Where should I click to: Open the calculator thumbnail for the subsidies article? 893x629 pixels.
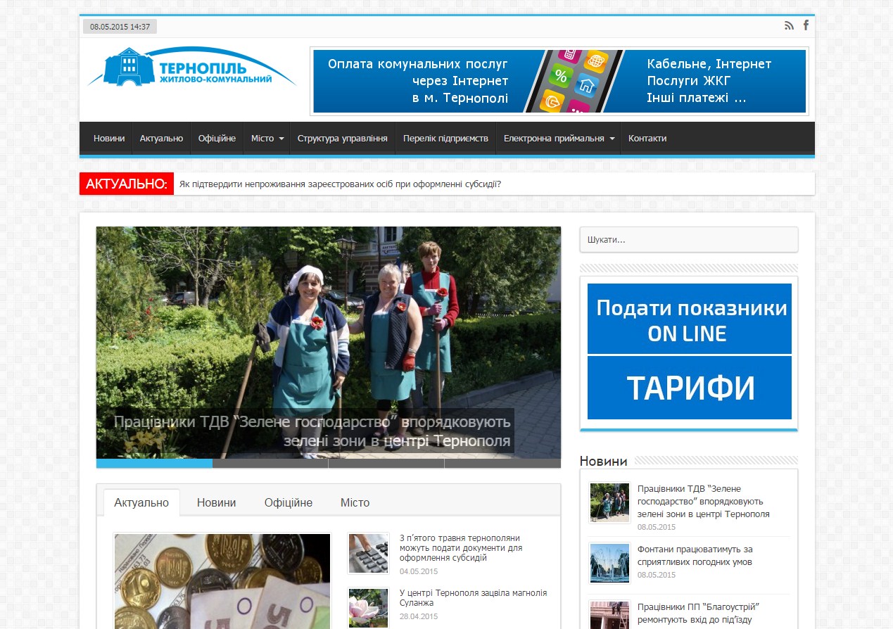click(x=368, y=553)
